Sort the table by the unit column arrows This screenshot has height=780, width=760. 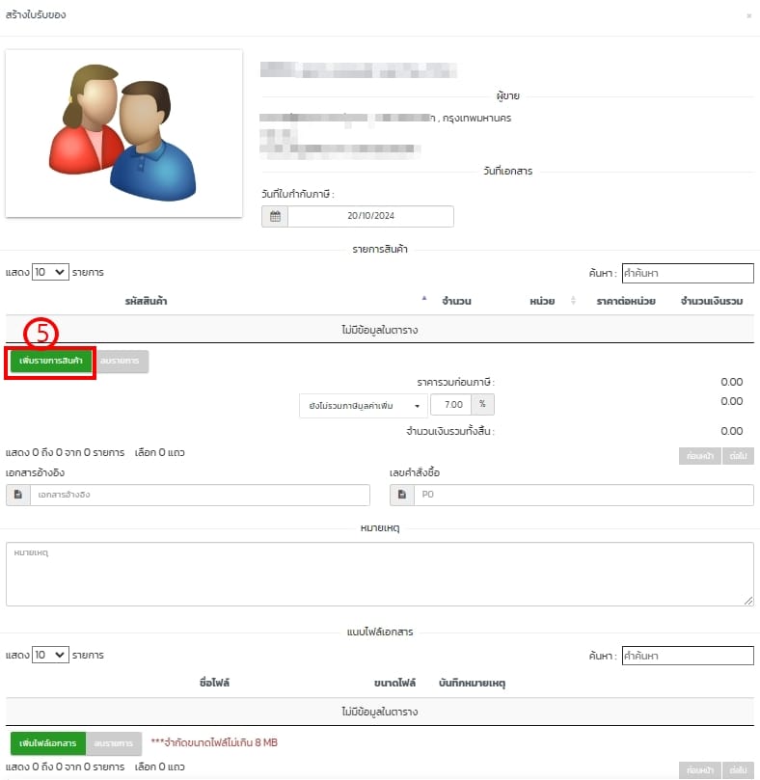(x=573, y=302)
